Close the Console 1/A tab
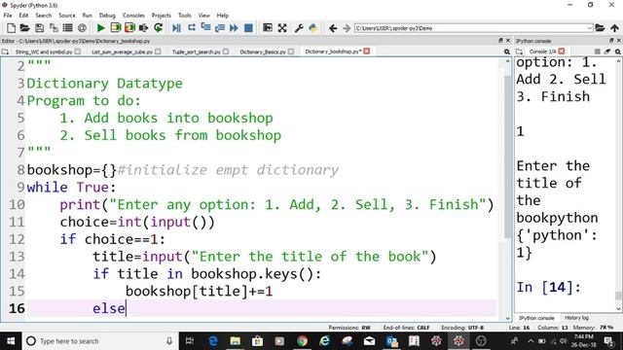The height and width of the screenshot is (350, 623). click(562, 52)
